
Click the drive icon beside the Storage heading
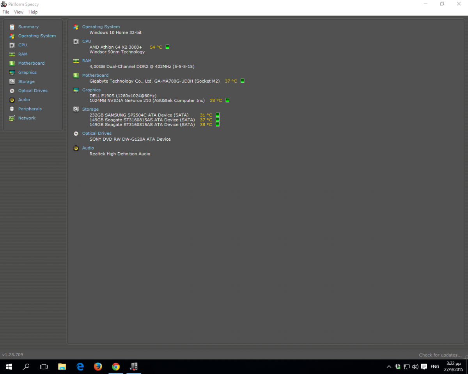(x=76, y=109)
